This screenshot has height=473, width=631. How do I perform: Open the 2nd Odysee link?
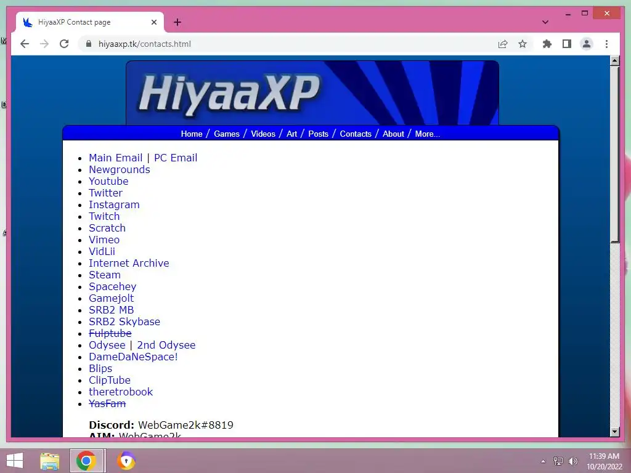[166, 345]
